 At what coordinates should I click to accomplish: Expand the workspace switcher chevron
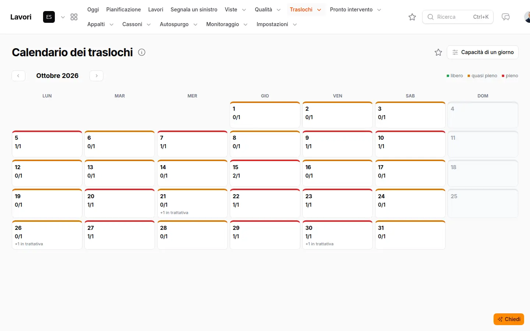pos(63,17)
